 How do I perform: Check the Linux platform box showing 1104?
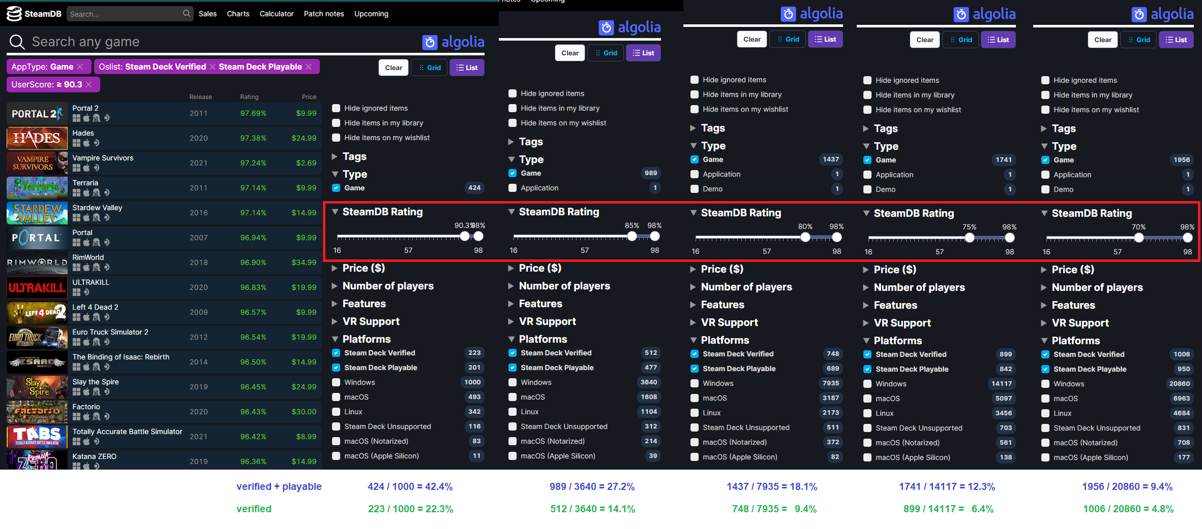[x=513, y=412]
